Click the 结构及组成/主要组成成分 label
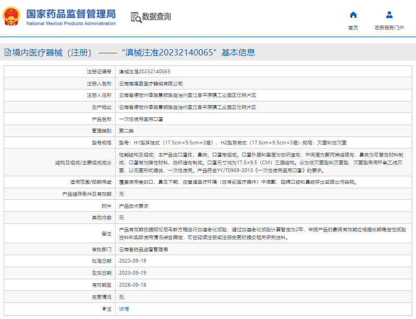The height and width of the screenshot is (319, 416). 83,163
